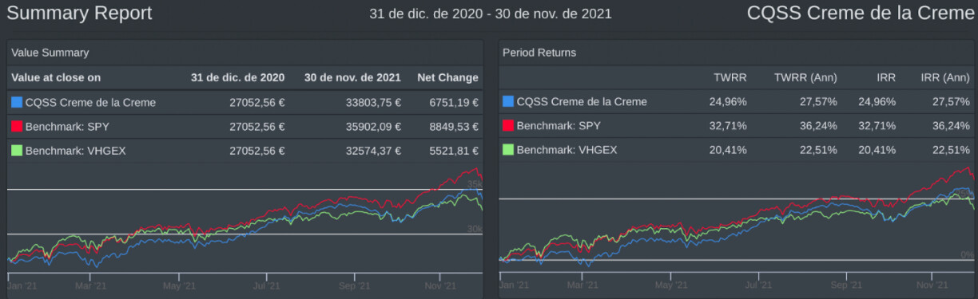Select Benchmark: VHGEX row in Period Returns
978x299 pixels.
pyautogui.click(x=737, y=149)
